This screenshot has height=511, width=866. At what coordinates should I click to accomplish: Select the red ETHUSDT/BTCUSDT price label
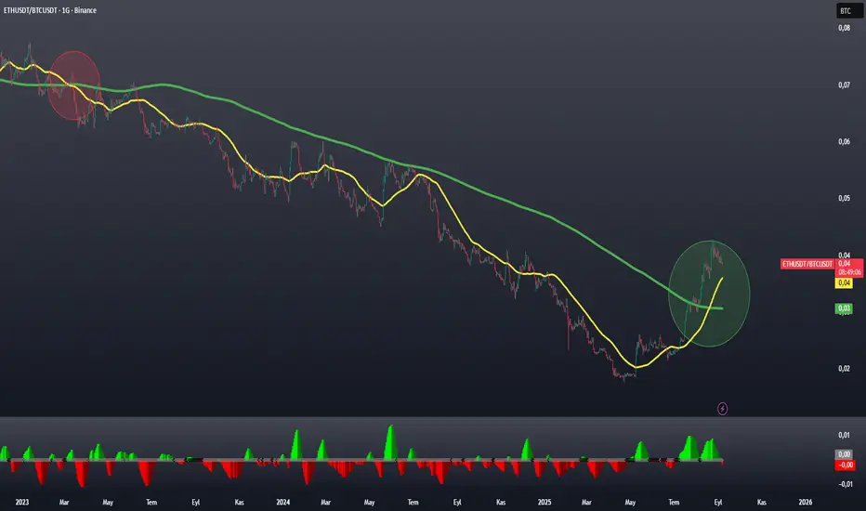(807, 264)
